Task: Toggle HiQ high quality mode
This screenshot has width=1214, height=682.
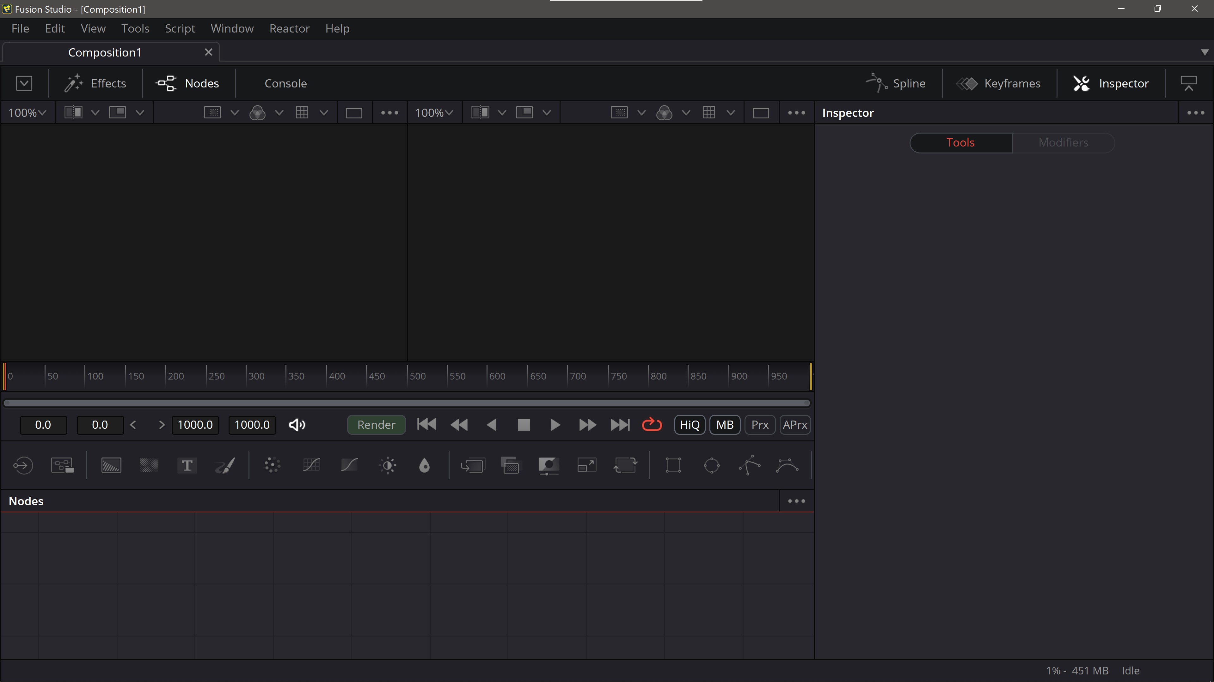Action: [690, 425]
